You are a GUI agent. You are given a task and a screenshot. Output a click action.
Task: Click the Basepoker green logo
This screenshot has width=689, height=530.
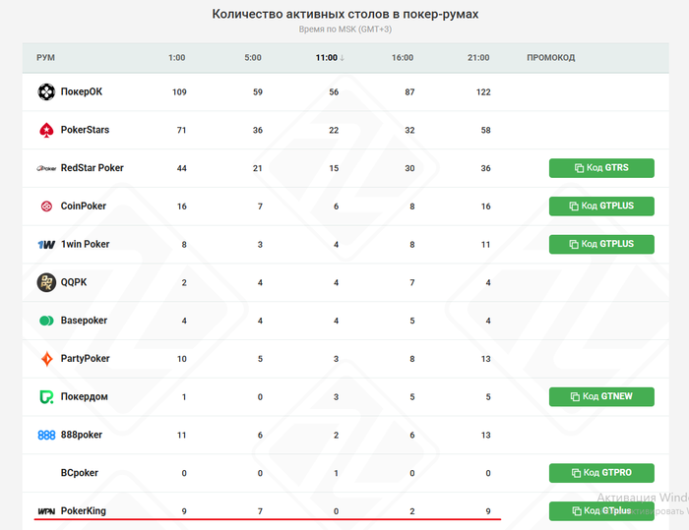point(46,321)
